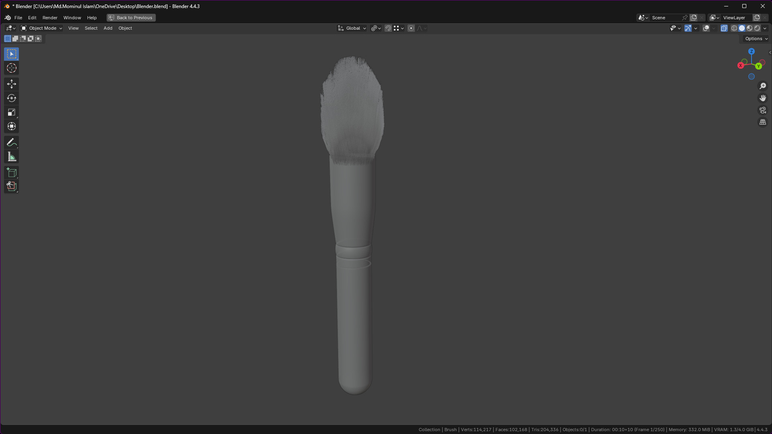The height and width of the screenshot is (434, 772).
Task: Open the view layer browse dropdown
Action: [714, 18]
